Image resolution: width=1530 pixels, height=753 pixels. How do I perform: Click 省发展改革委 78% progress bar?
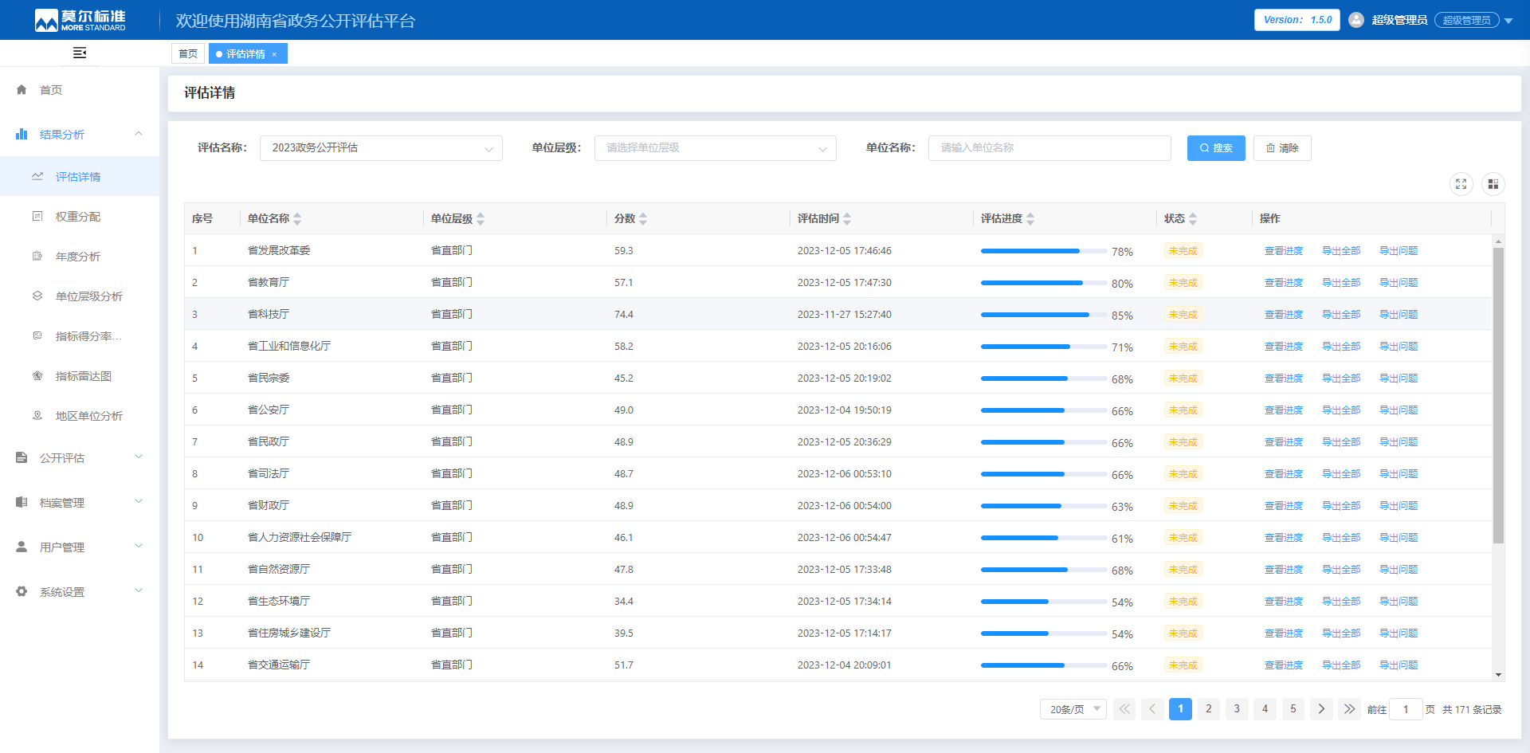pyautogui.click(x=1044, y=251)
